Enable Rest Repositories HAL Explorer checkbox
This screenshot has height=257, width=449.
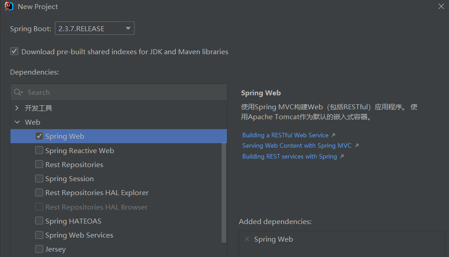[x=39, y=193]
